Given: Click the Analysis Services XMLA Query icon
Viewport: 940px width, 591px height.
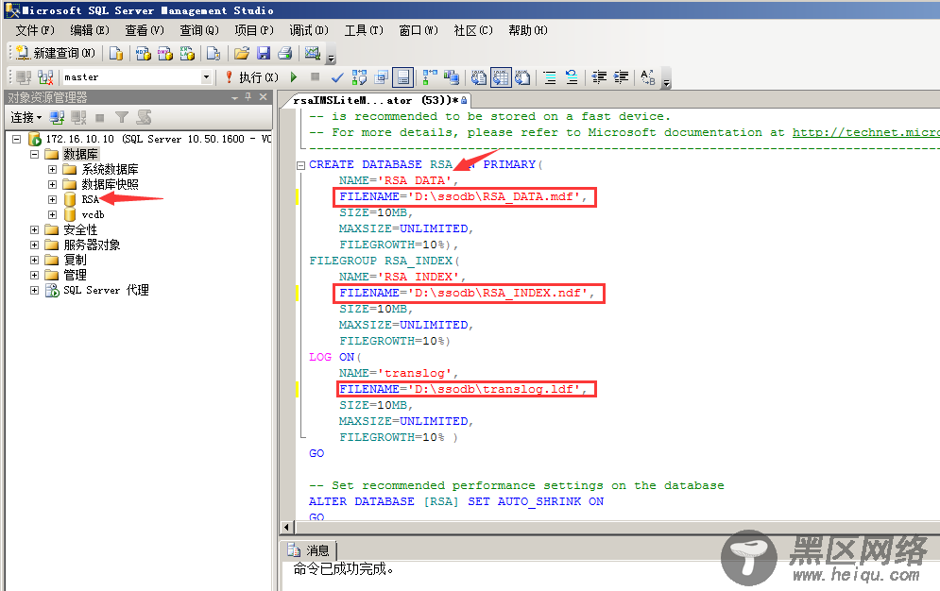Looking at the screenshot, I should point(187,53).
